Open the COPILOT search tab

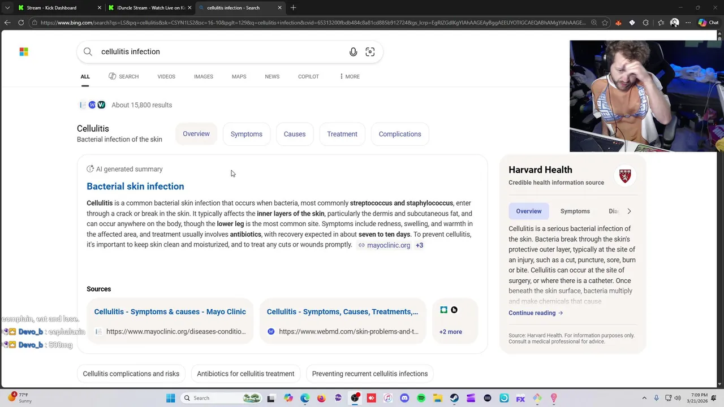[308, 76]
